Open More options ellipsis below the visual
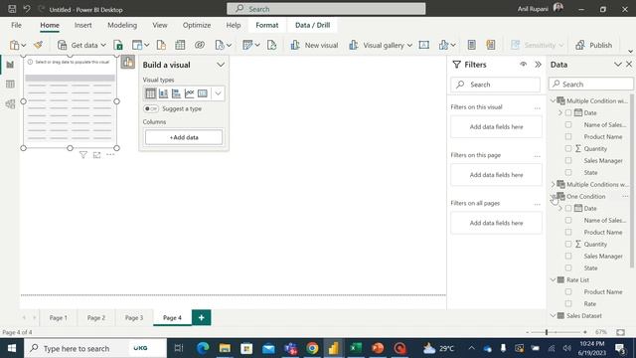This screenshot has height=358, width=636. pos(110,155)
